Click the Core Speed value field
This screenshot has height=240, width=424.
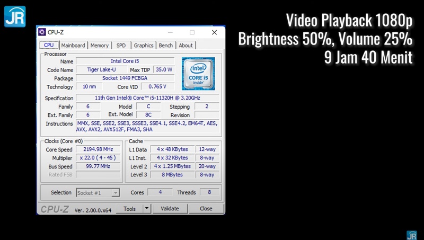tap(98, 149)
